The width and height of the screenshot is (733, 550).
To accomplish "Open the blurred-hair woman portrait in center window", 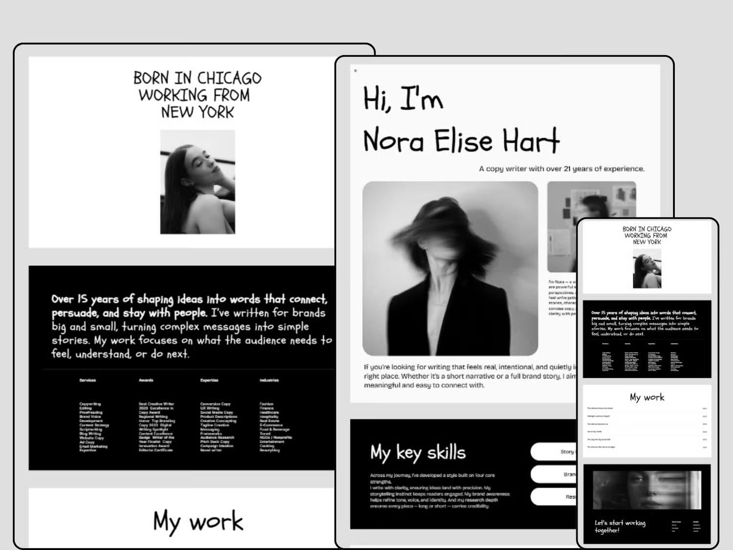I will pyautogui.click(x=450, y=268).
